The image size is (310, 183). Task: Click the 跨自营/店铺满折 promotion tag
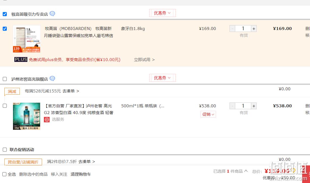23,162
